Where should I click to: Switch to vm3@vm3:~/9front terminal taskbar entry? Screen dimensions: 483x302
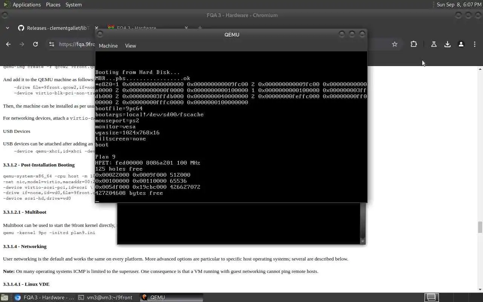(x=108, y=297)
